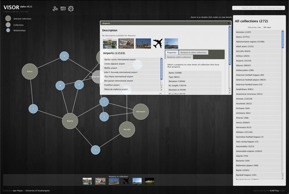Select Actors (37751) collection
This screenshot has width=289, height=194.
[x=258, y=37]
